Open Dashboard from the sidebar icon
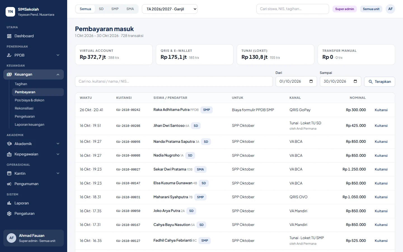Screen dimensions: 403x252 pos(9,36)
